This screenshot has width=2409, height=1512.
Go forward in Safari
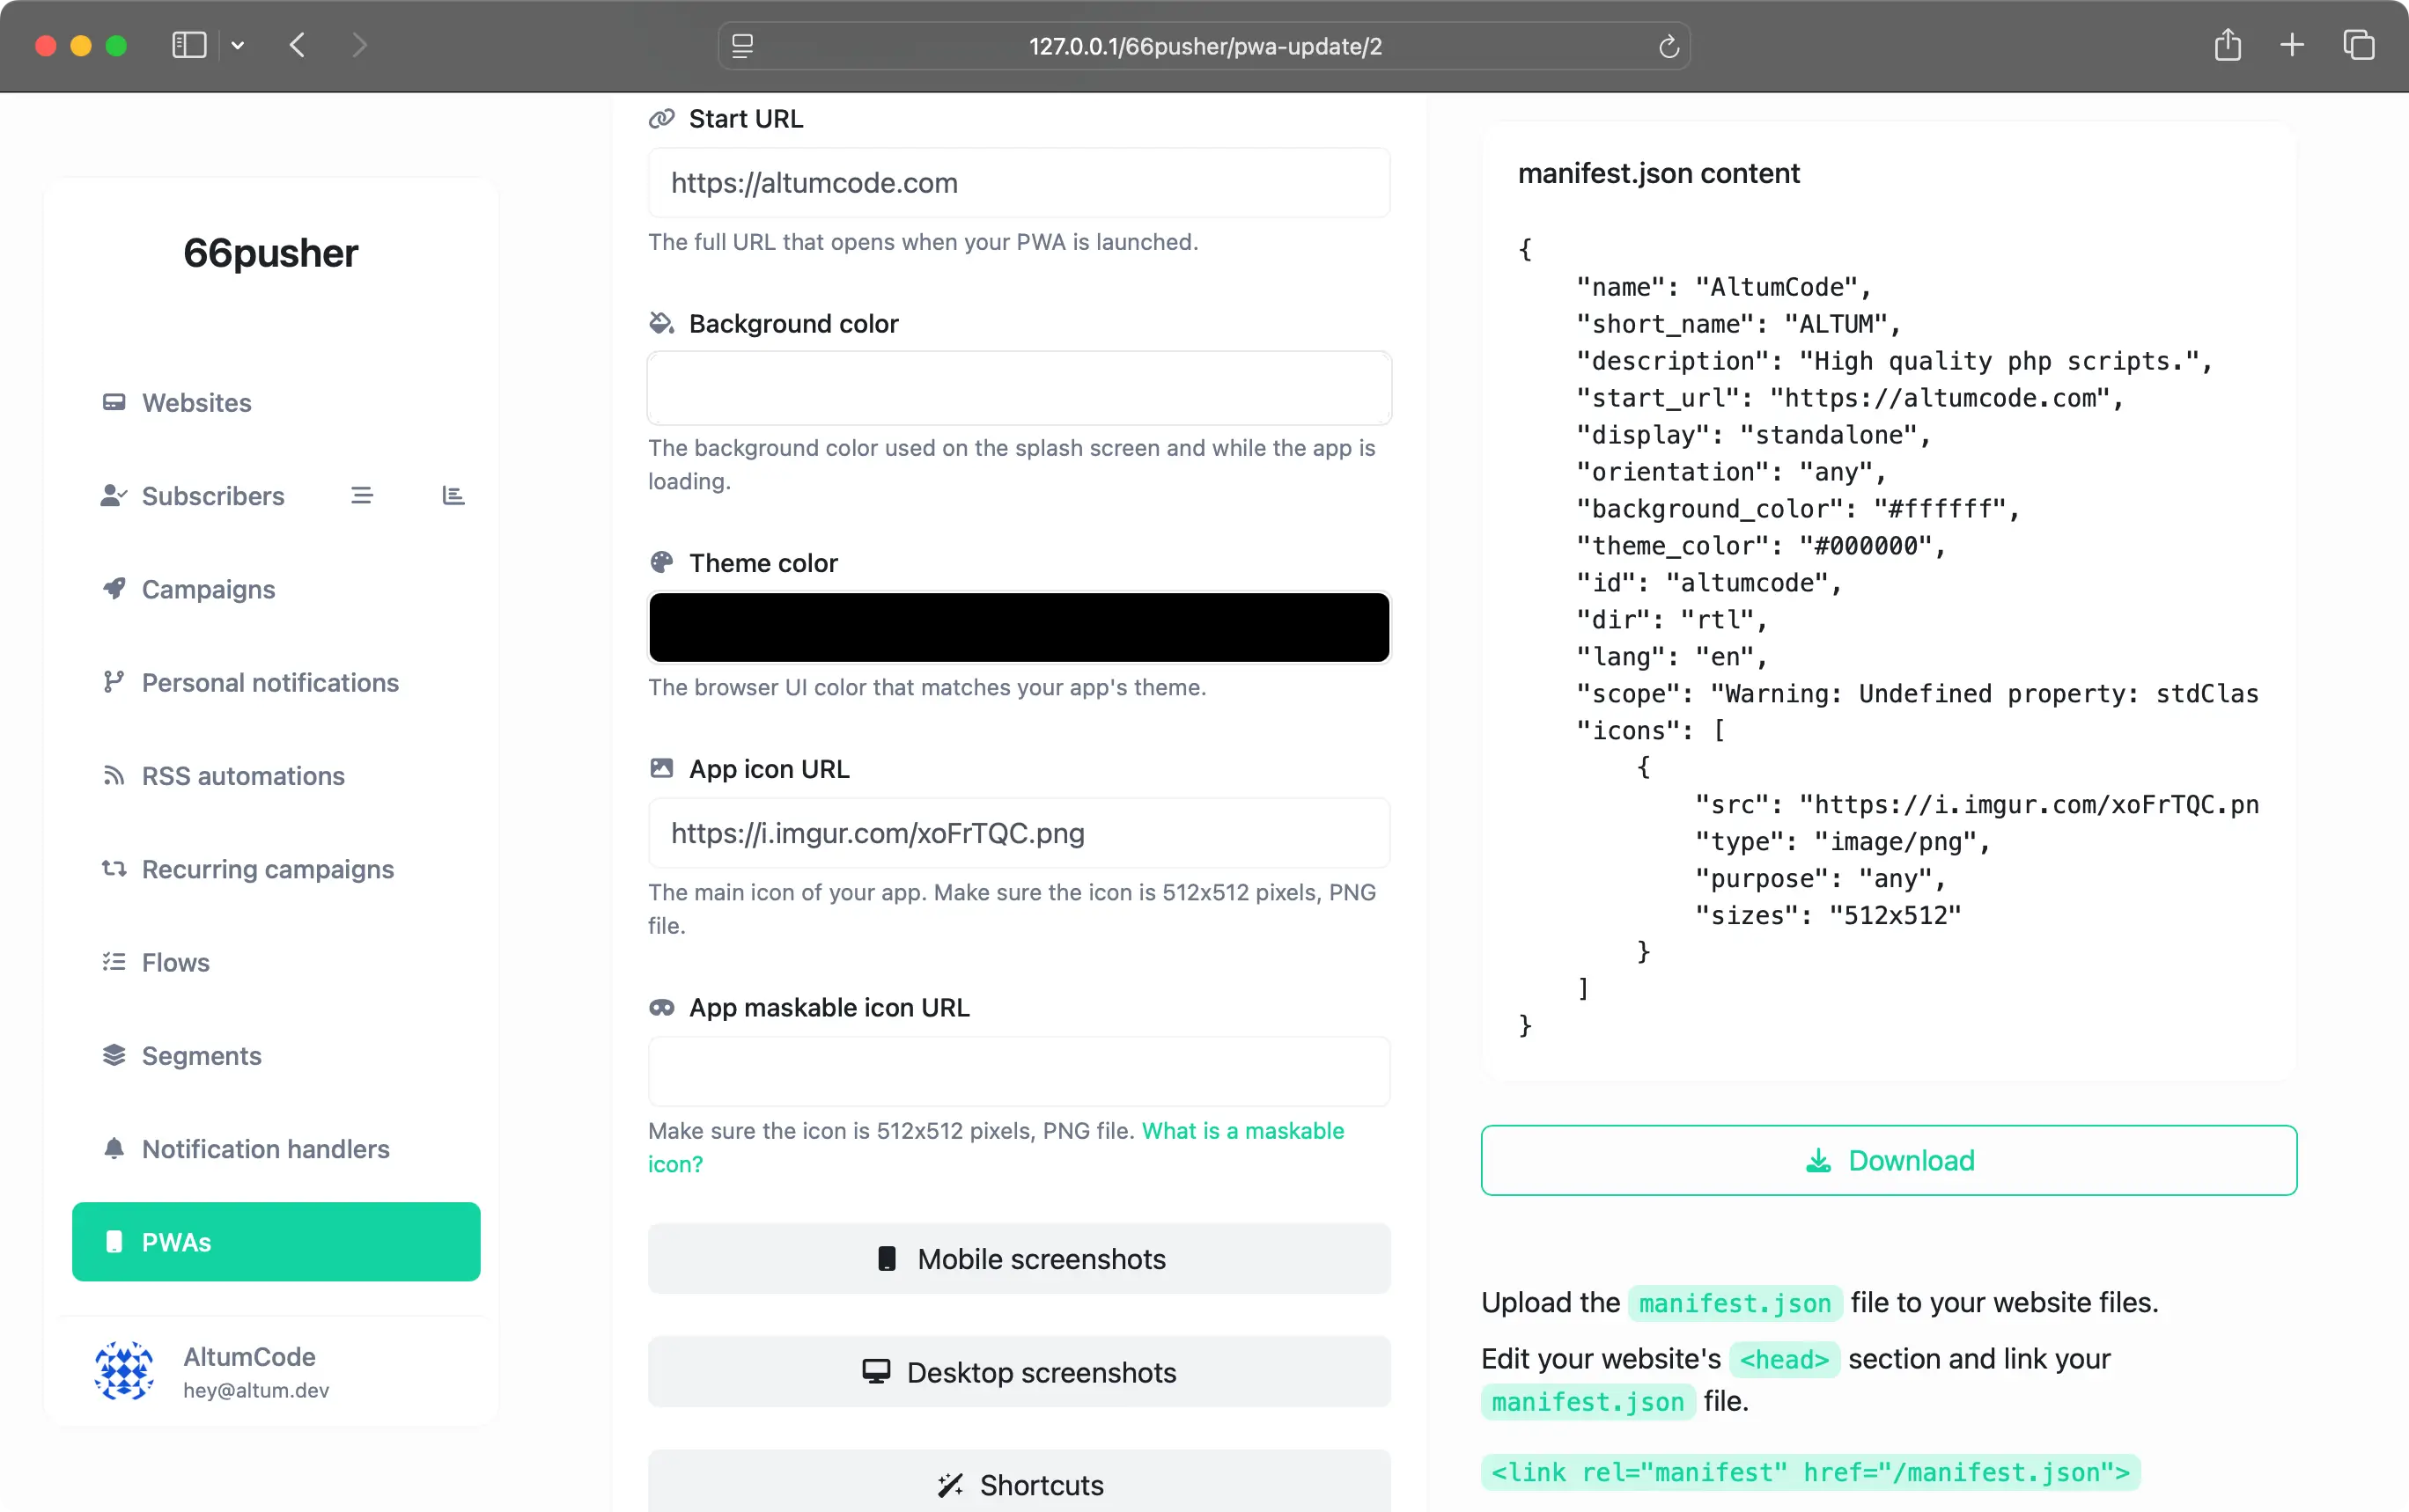coord(359,46)
